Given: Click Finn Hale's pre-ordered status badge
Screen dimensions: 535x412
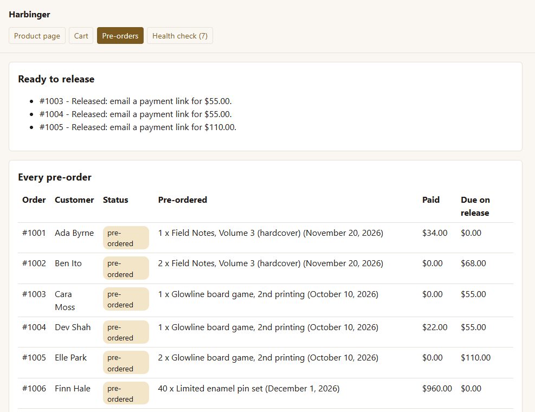Looking at the screenshot, I should pos(126,393).
